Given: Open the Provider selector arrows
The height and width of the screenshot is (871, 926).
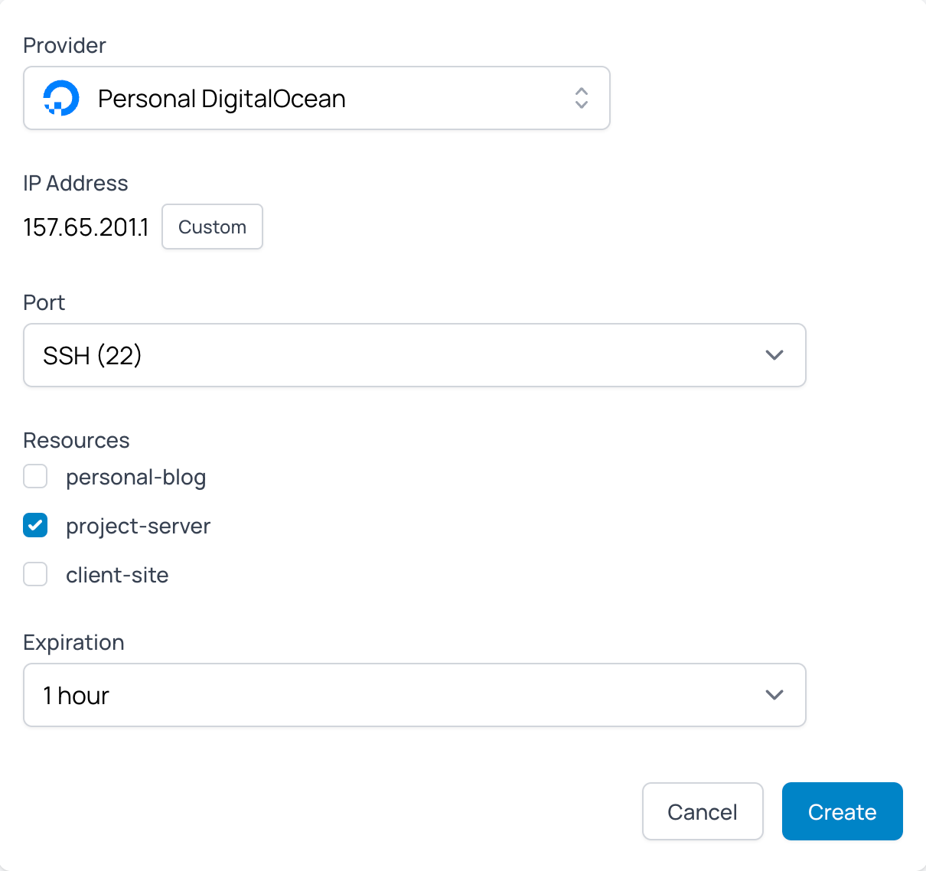Looking at the screenshot, I should click(x=582, y=98).
